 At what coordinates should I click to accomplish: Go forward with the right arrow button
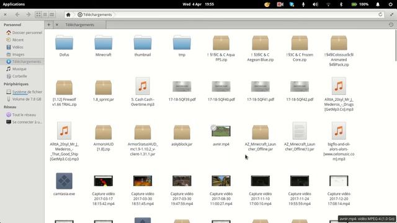tap(29, 15)
